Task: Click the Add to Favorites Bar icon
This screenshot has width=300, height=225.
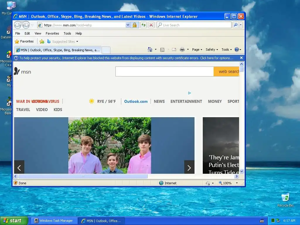Action: pos(42,41)
